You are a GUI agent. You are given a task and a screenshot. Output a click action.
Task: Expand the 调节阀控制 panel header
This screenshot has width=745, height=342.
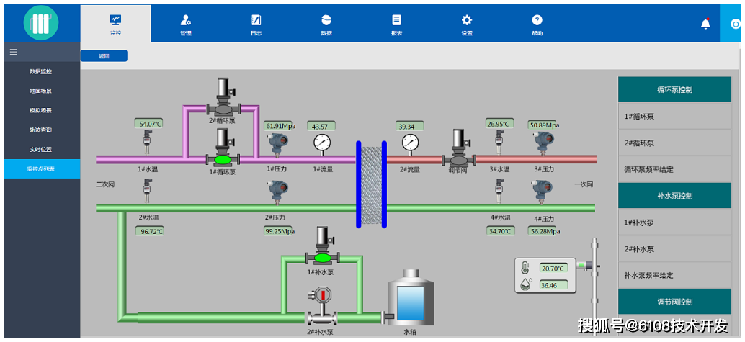click(x=674, y=302)
